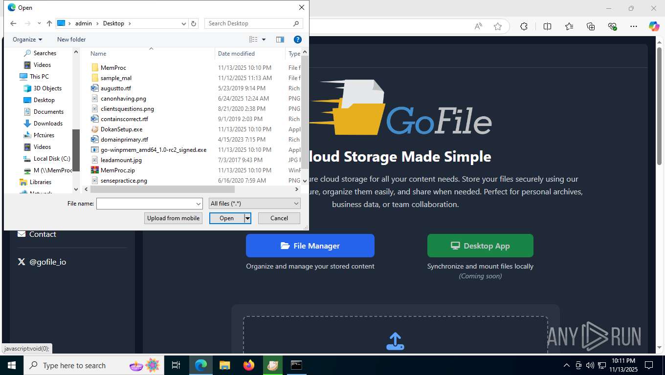
Task: Open the Help button in dialog
Action: [297, 40]
